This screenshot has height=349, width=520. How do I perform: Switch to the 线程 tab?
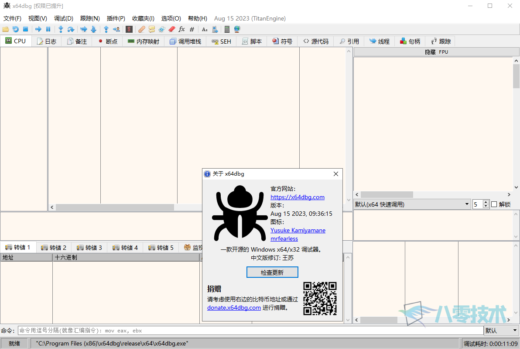point(380,41)
